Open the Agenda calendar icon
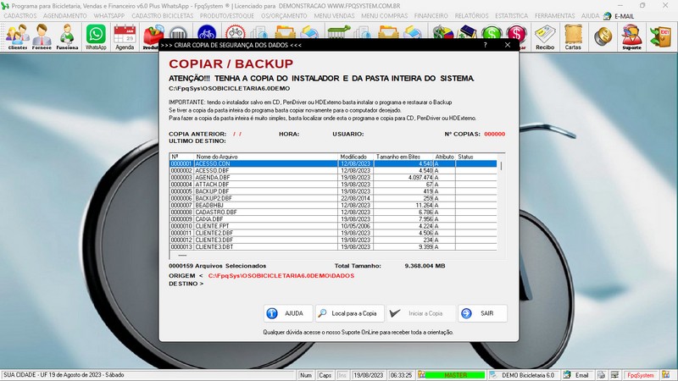Screen dimensions: 678x381 (x=125, y=37)
